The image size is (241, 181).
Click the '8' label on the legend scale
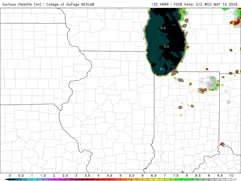pyautogui.click(x=187, y=176)
